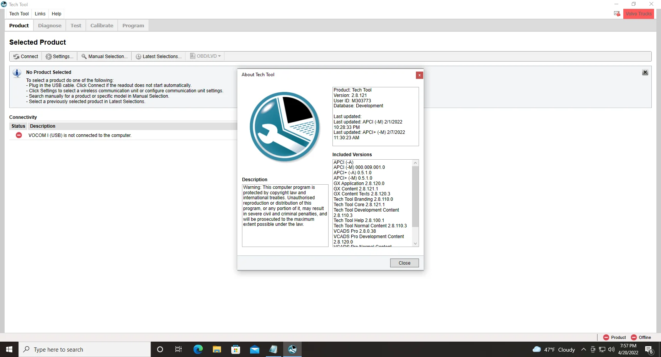Dismiss the No Product Selected info panel
This screenshot has width=661, height=357.
click(x=645, y=72)
